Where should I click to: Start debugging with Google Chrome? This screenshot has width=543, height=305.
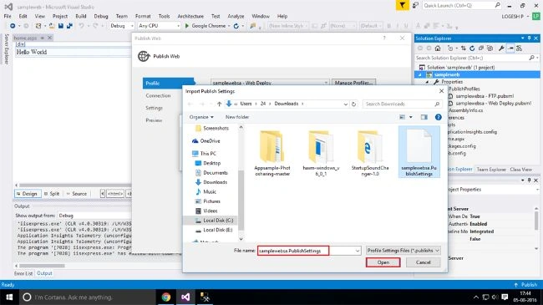206,26
